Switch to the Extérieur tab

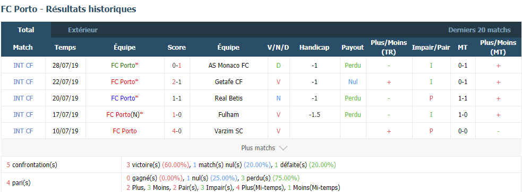coord(83,30)
